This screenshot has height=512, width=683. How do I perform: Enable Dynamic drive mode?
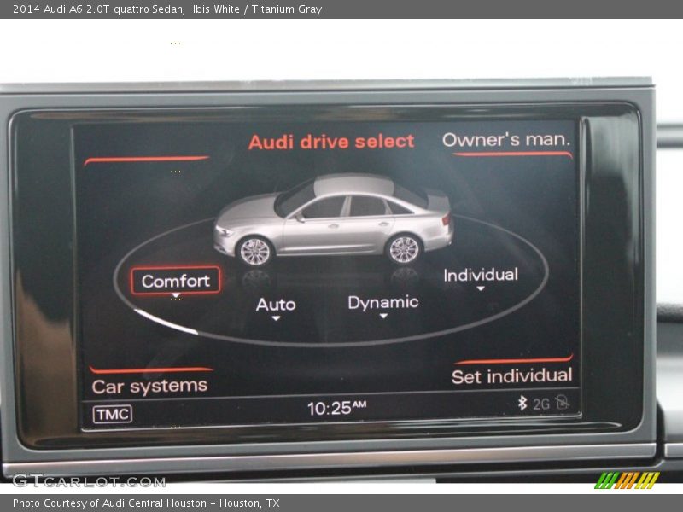point(384,301)
